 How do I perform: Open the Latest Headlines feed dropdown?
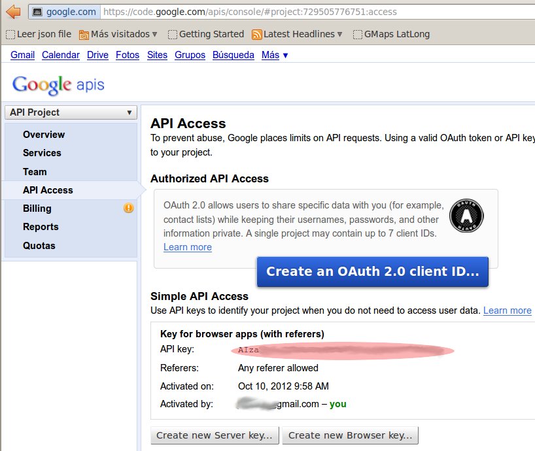click(297, 34)
